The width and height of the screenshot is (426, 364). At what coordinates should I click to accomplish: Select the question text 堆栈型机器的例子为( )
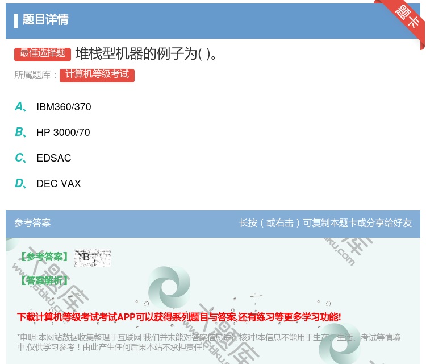(x=146, y=53)
